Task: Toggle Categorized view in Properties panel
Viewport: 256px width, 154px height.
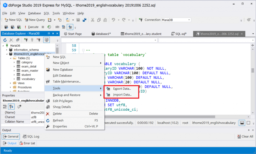Action: click(5, 107)
